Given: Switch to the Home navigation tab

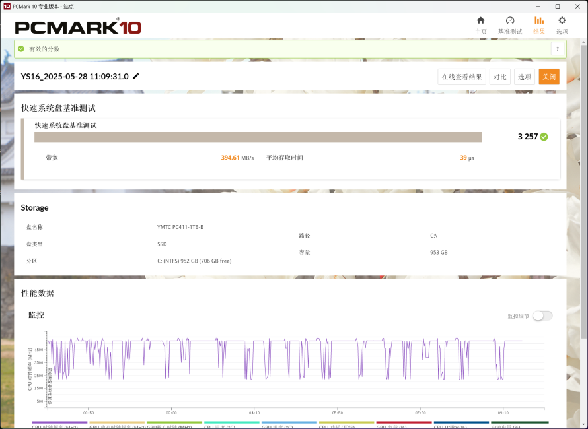Looking at the screenshot, I should [x=481, y=22].
